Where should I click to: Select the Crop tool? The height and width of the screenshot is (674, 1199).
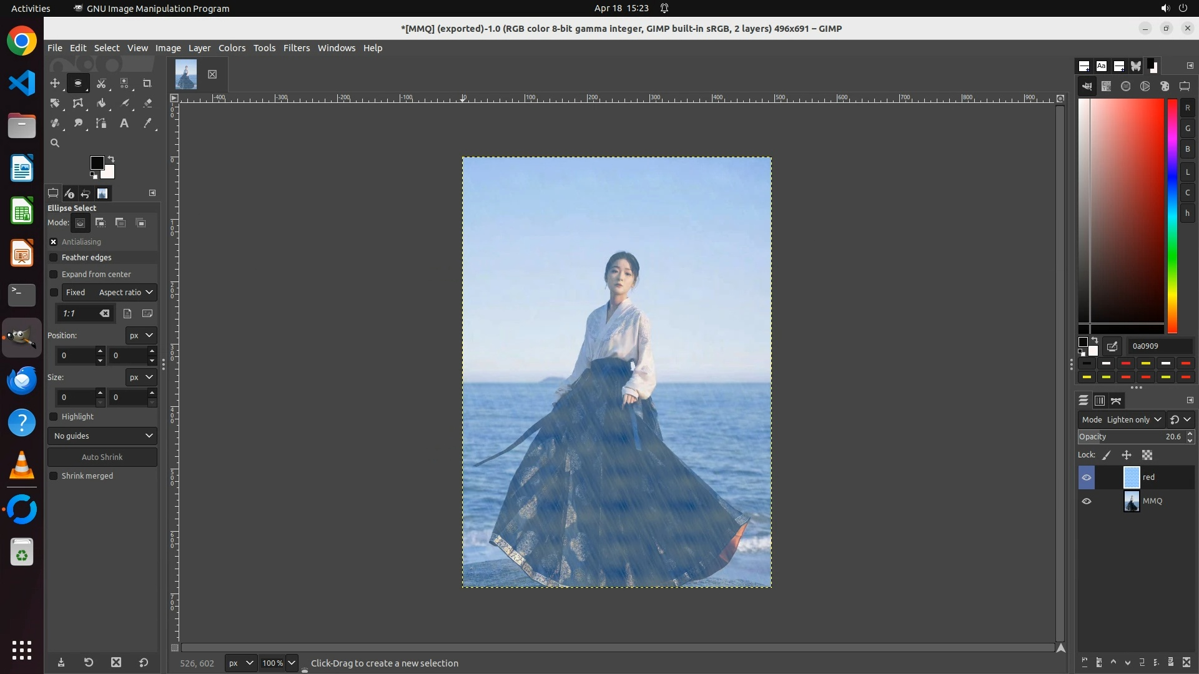pos(147,83)
